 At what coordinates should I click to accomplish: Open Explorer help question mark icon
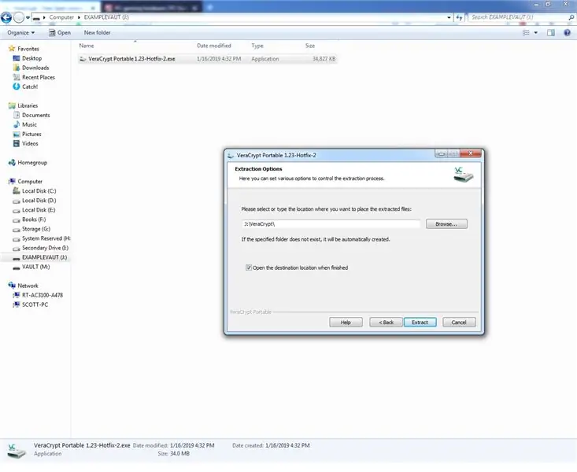(x=567, y=33)
